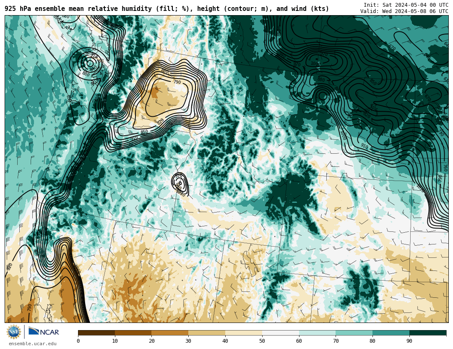
Task: Click the colorbar tick label '30'
Action: [188, 341]
